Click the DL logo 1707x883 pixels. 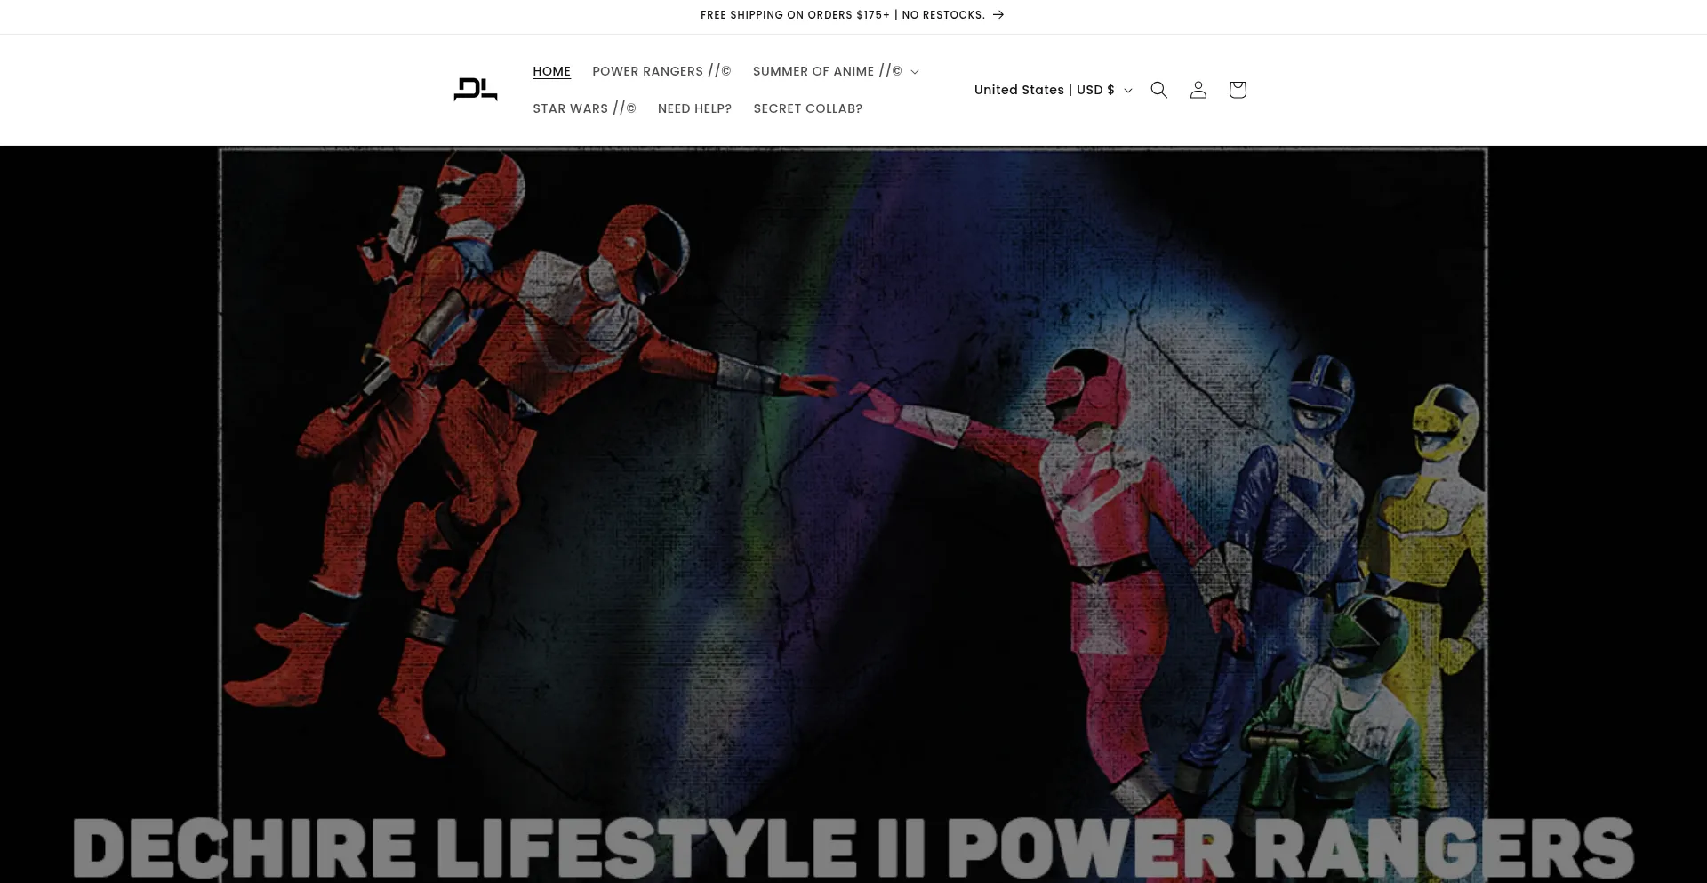(476, 90)
